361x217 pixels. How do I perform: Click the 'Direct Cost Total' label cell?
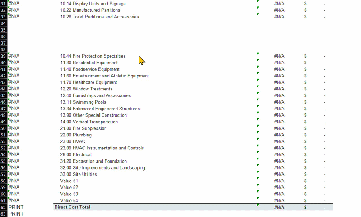72,207
